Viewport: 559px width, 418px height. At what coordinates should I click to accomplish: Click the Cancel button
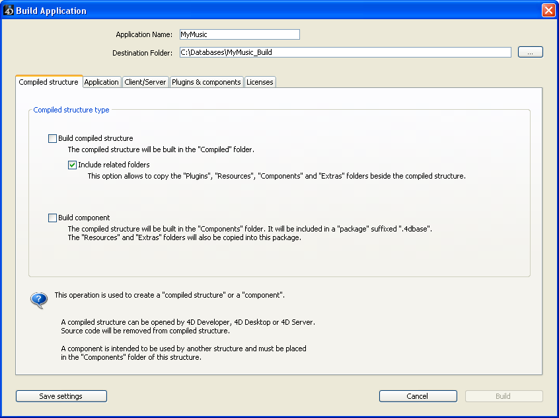(x=418, y=396)
